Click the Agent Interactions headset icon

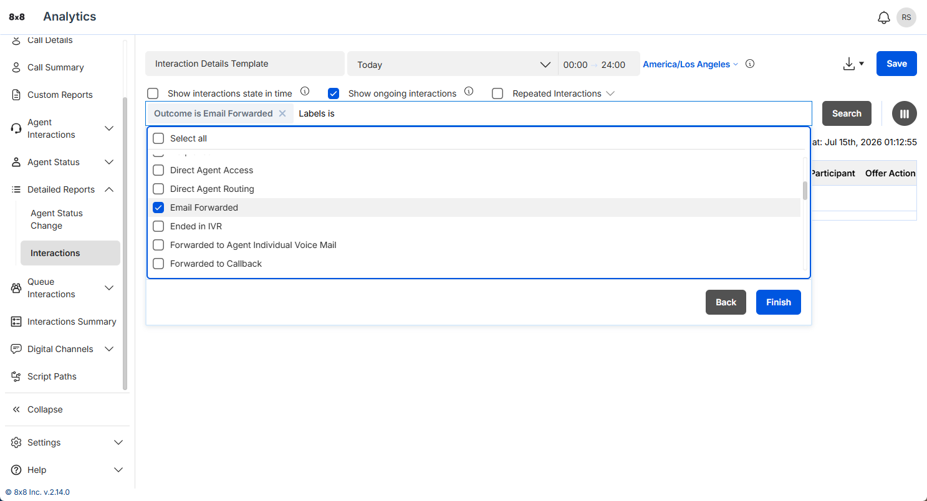coord(16,128)
